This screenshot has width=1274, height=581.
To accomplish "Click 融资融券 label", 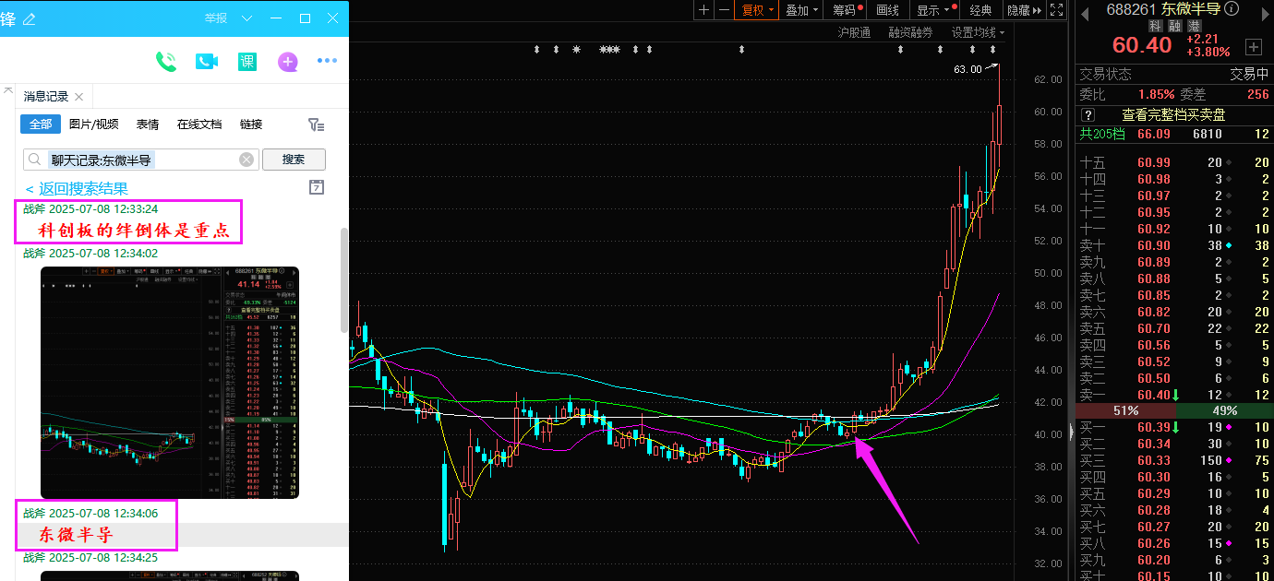I will pyautogui.click(x=910, y=32).
